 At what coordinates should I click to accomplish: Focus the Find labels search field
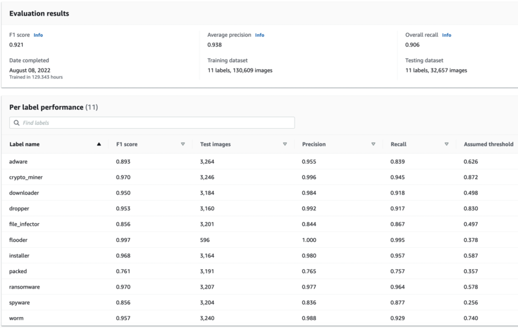pyautogui.click(x=152, y=123)
